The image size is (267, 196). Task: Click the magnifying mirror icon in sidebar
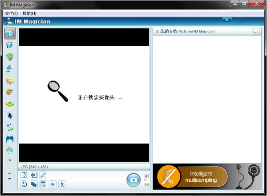(10, 68)
